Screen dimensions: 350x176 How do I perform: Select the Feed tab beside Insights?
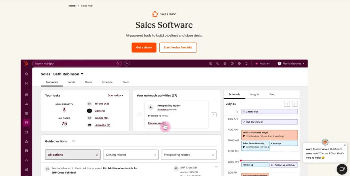pyautogui.click(x=272, y=94)
